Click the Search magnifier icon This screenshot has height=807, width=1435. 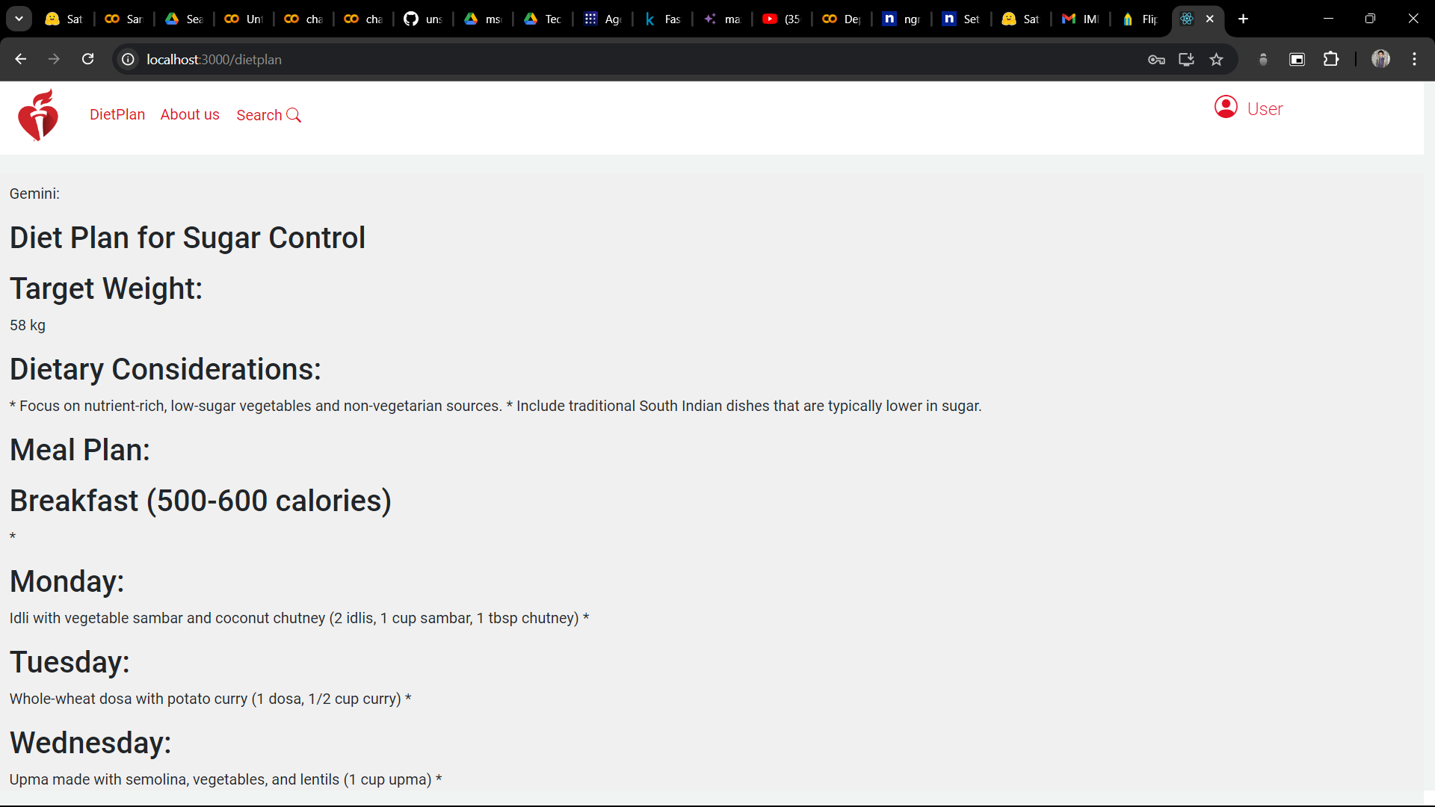294,115
